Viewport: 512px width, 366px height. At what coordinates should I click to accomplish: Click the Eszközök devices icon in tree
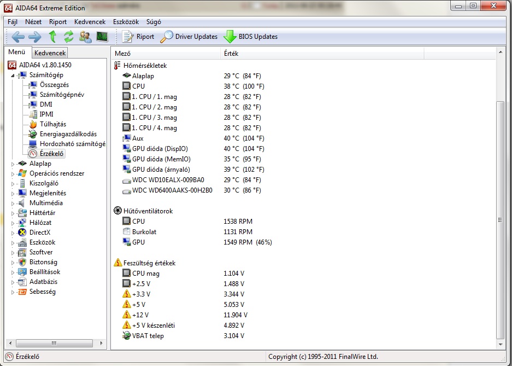22,242
